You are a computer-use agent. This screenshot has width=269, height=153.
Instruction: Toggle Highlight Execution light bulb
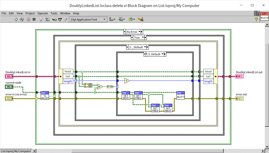tap(41, 19)
